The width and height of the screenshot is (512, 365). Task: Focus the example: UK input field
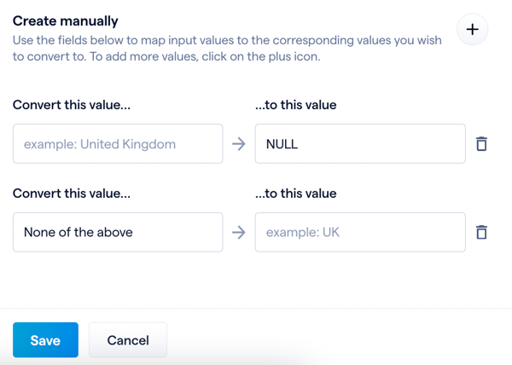click(360, 232)
